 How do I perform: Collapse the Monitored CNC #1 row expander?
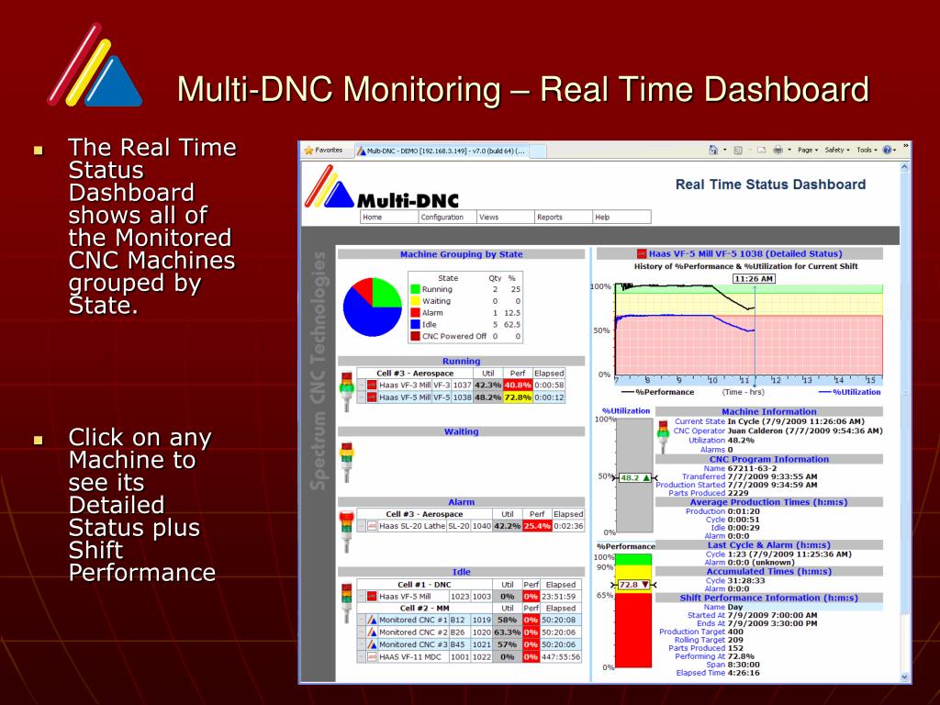[362, 620]
